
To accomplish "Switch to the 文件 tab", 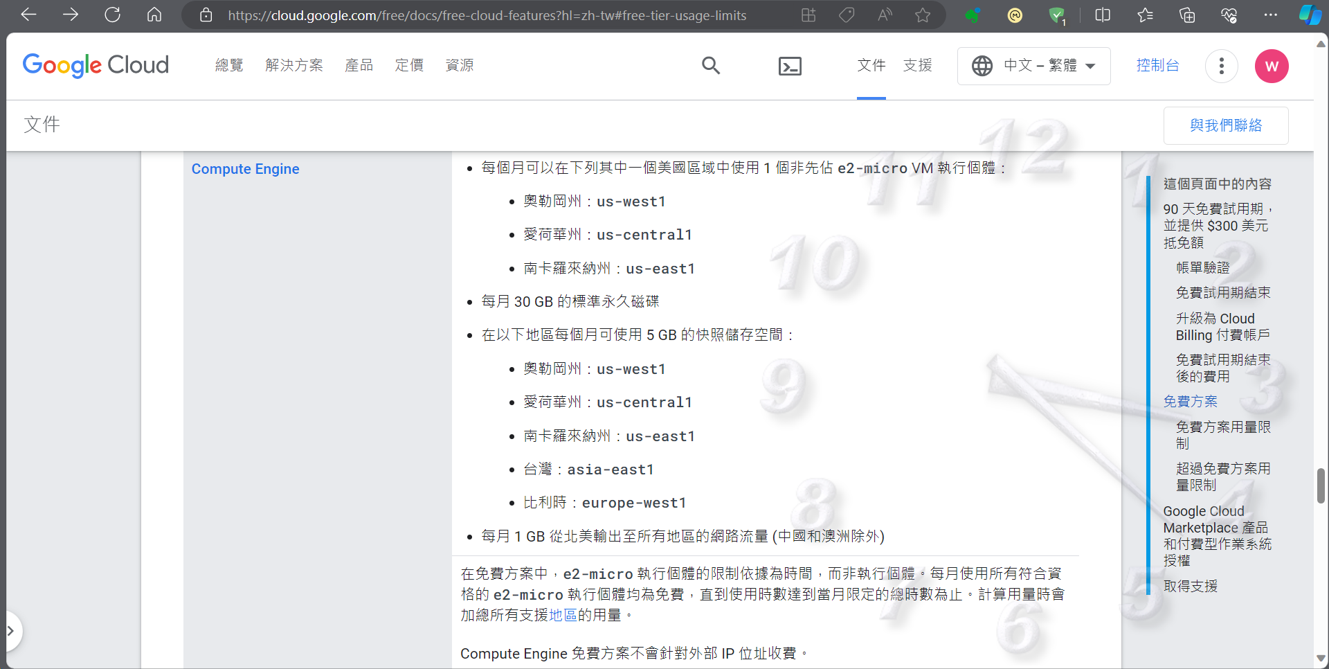I will [x=871, y=65].
